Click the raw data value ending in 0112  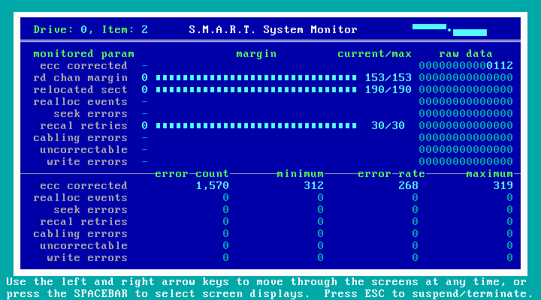pos(466,66)
